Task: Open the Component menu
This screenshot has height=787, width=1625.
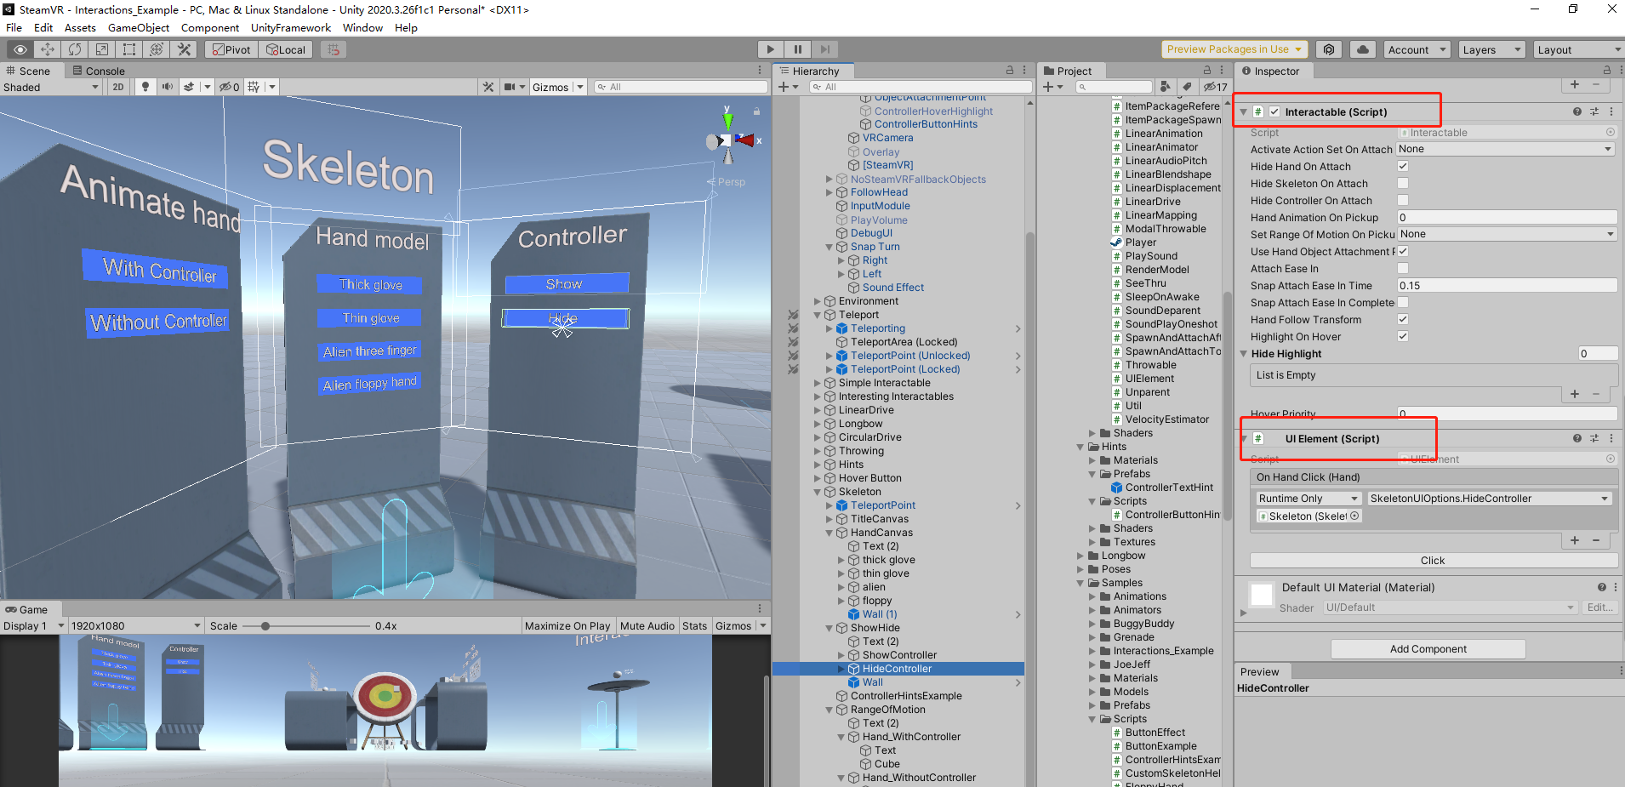Action: [210, 27]
